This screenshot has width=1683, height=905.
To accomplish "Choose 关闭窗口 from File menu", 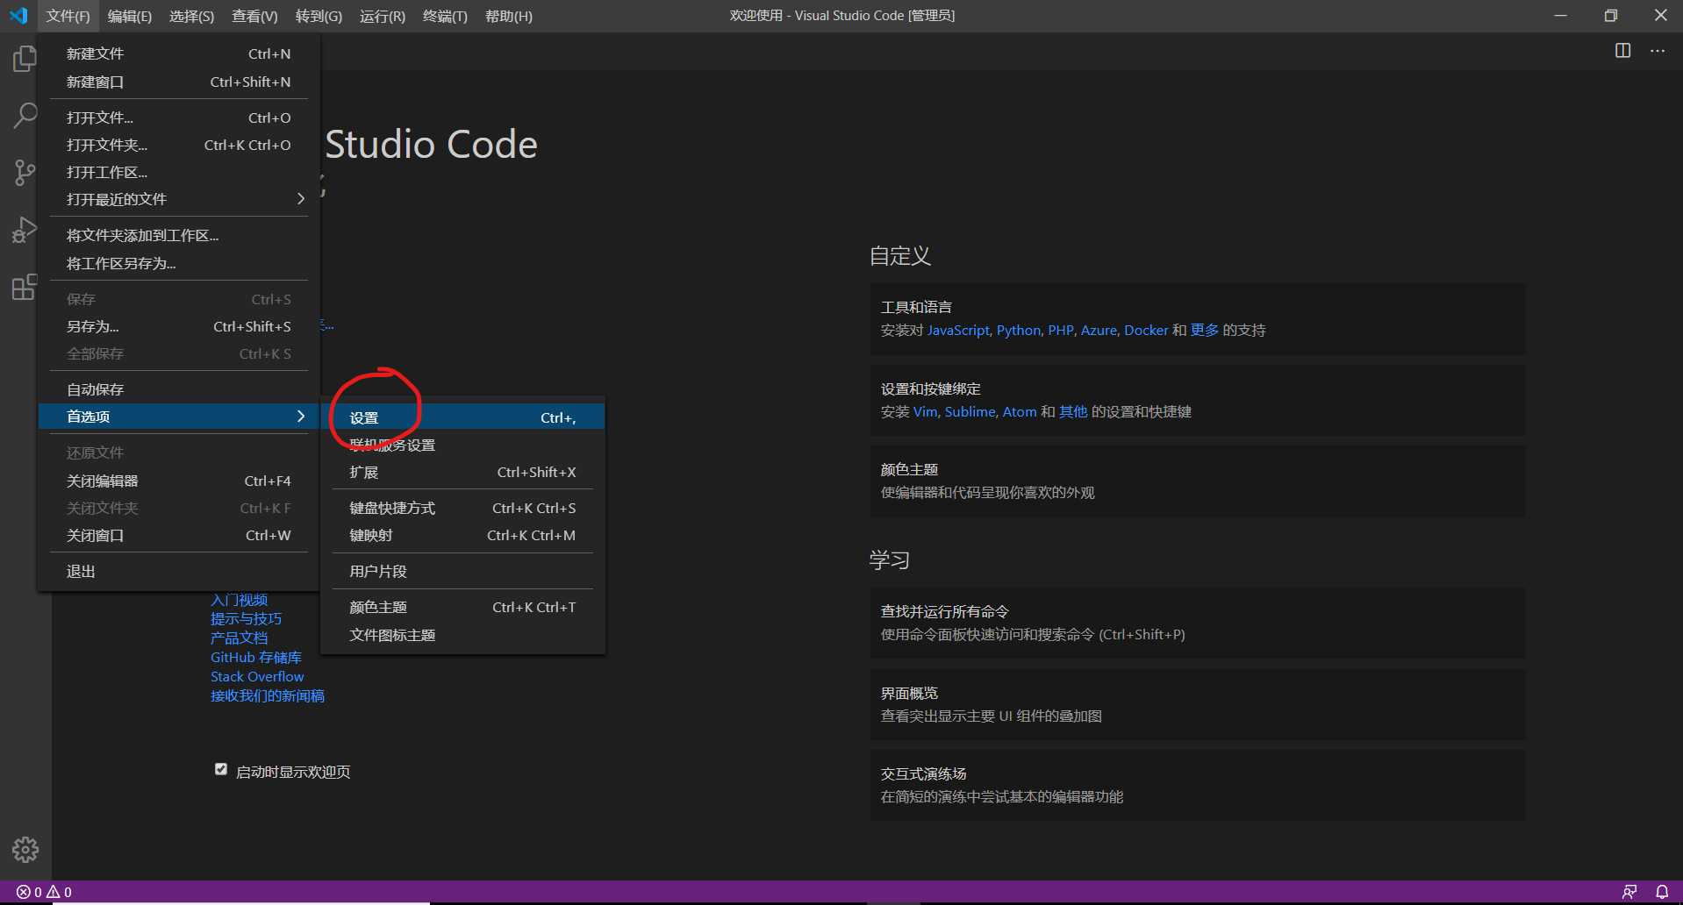I will 179,535.
